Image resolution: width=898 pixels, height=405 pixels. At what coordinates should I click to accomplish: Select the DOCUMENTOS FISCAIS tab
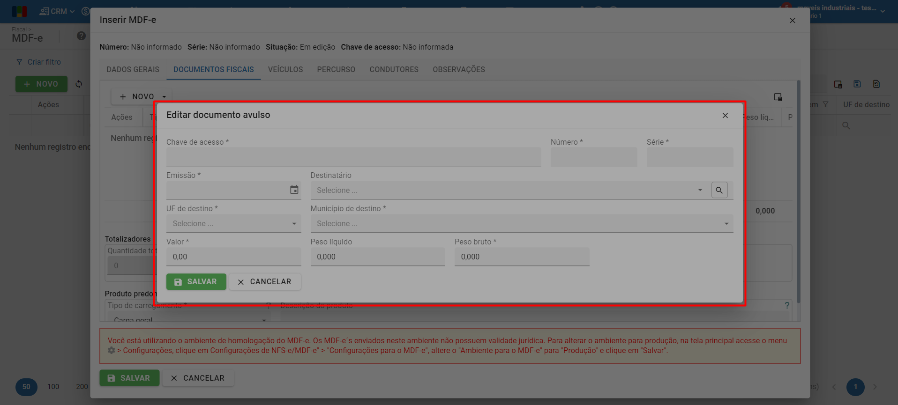click(x=214, y=69)
